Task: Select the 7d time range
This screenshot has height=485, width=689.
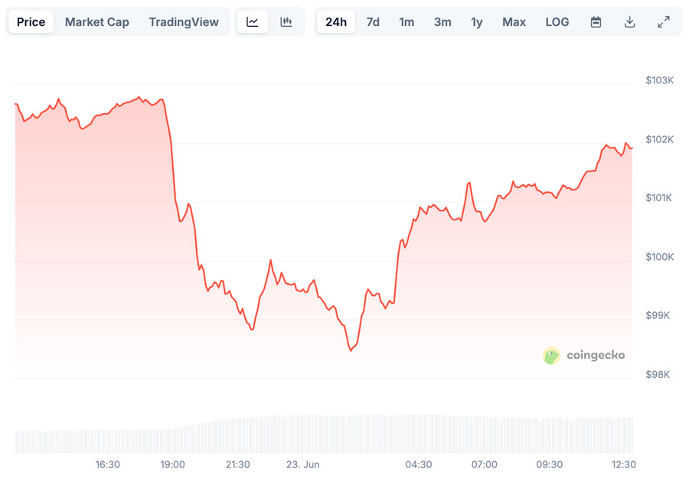Action: (x=373, y=21)
